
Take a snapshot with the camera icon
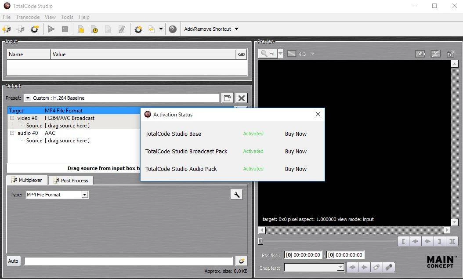[x=451, y=54]
